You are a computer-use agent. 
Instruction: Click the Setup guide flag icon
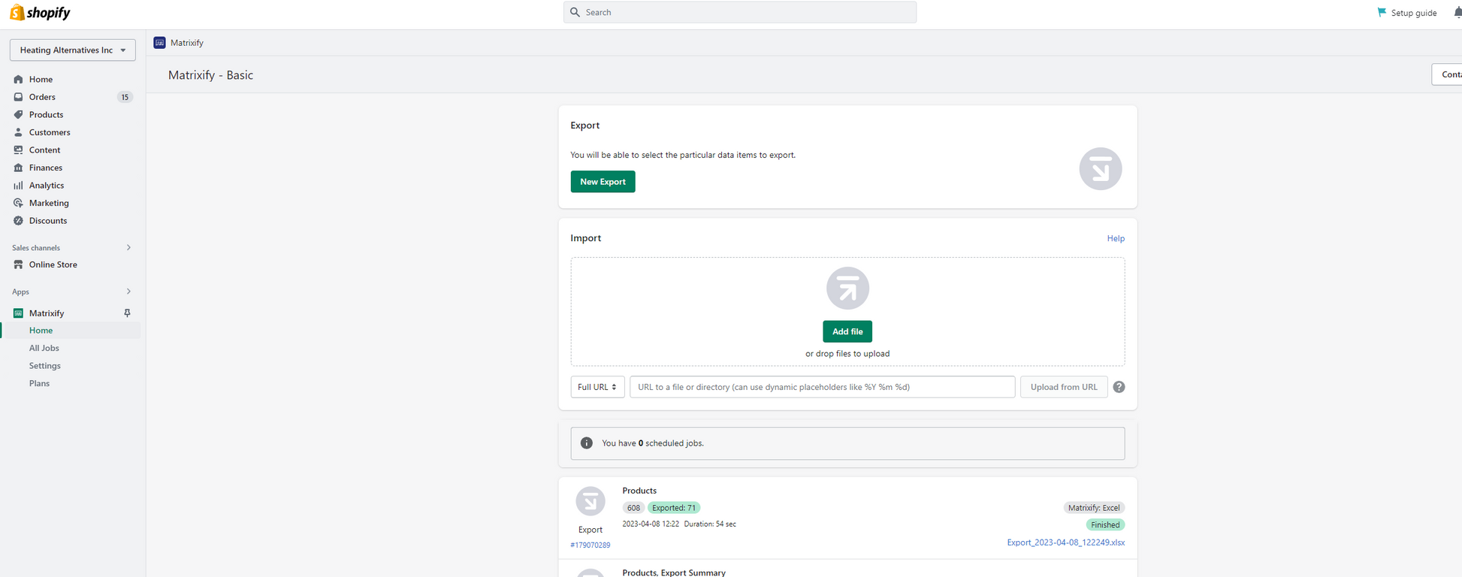pos(1381,12)
